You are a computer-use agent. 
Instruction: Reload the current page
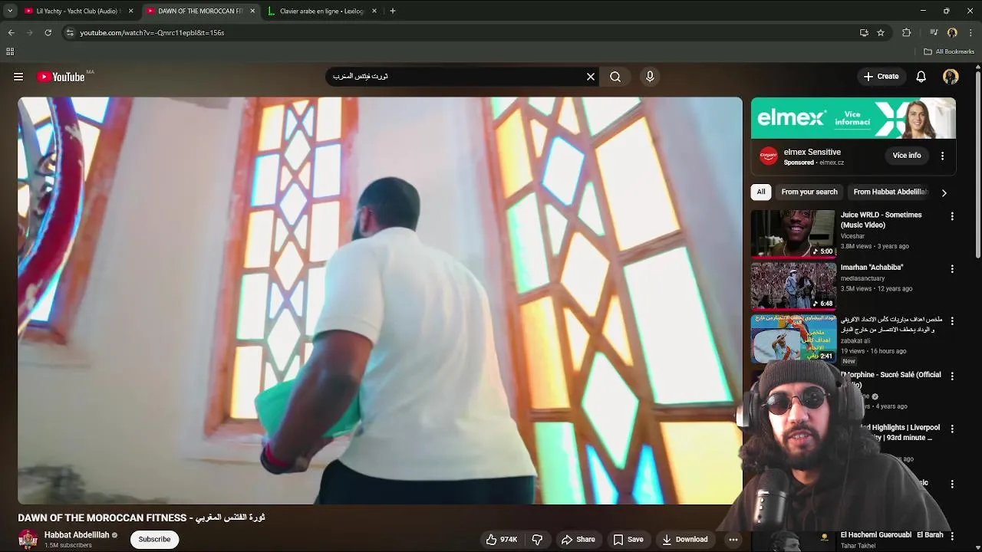48,33
